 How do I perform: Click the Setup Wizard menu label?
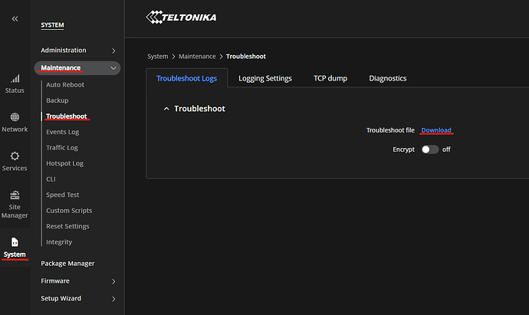pyautogui.click(x=61, y=298)
